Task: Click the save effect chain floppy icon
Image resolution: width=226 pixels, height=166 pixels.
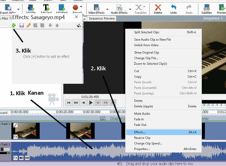Action: pos(21,25)
